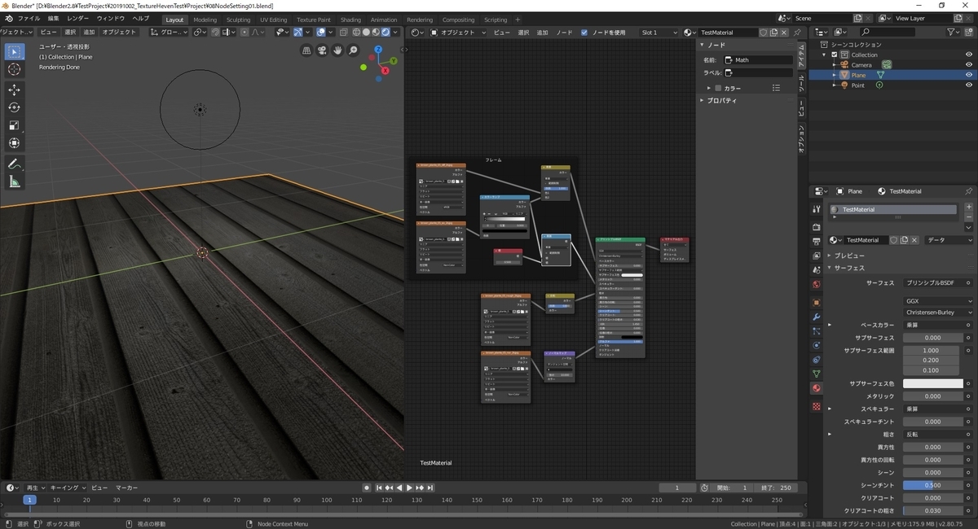The width and height of the screenshot is (978, 529).
Task: Click the orthographic/perspective grid toggle icon
Action: coord(306,50)
